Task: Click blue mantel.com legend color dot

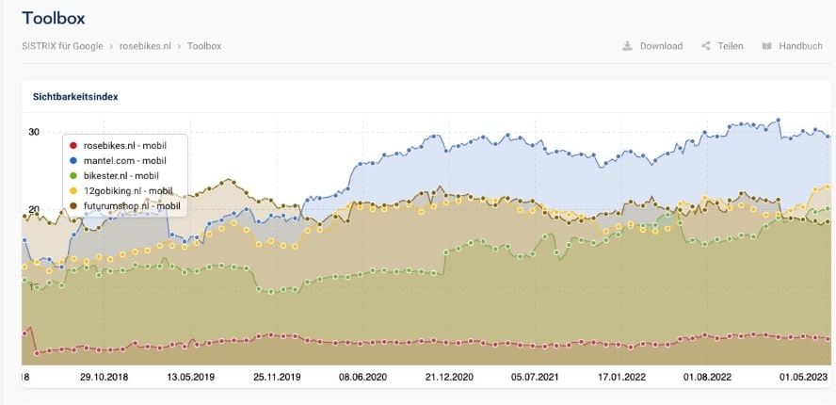Action: [73, 160]
